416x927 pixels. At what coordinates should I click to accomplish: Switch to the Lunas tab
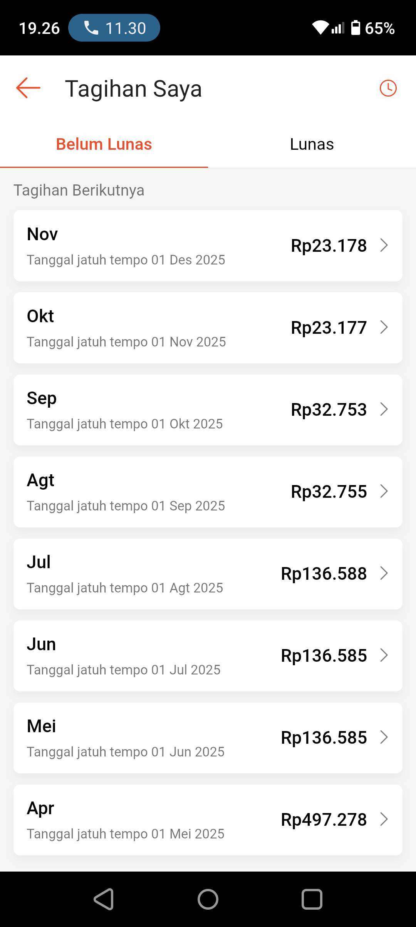click(x=312, y=144)
